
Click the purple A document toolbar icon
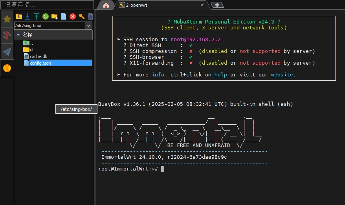pos(90,16)
